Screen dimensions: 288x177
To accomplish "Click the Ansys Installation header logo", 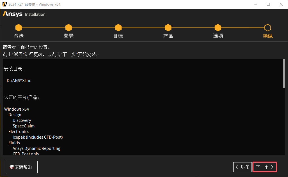I will [x=12, y=14].
